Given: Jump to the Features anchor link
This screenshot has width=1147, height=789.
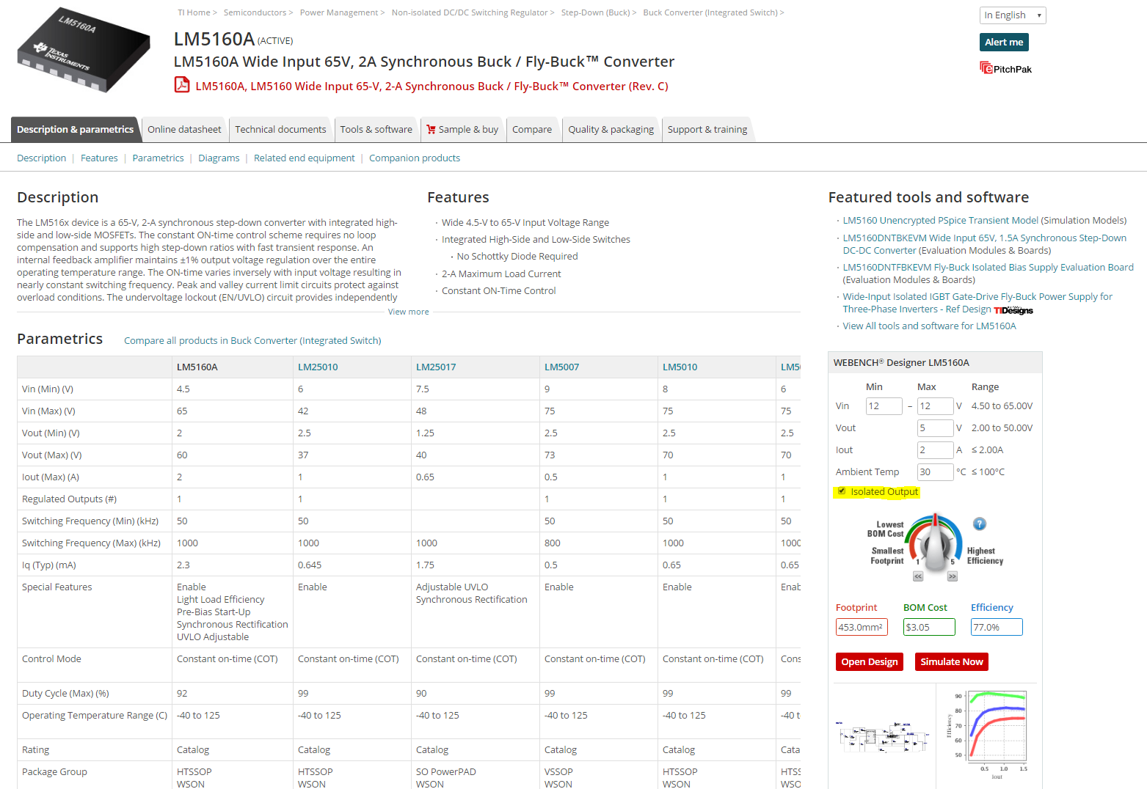Looking at the screenshot, I should [99, 158].
